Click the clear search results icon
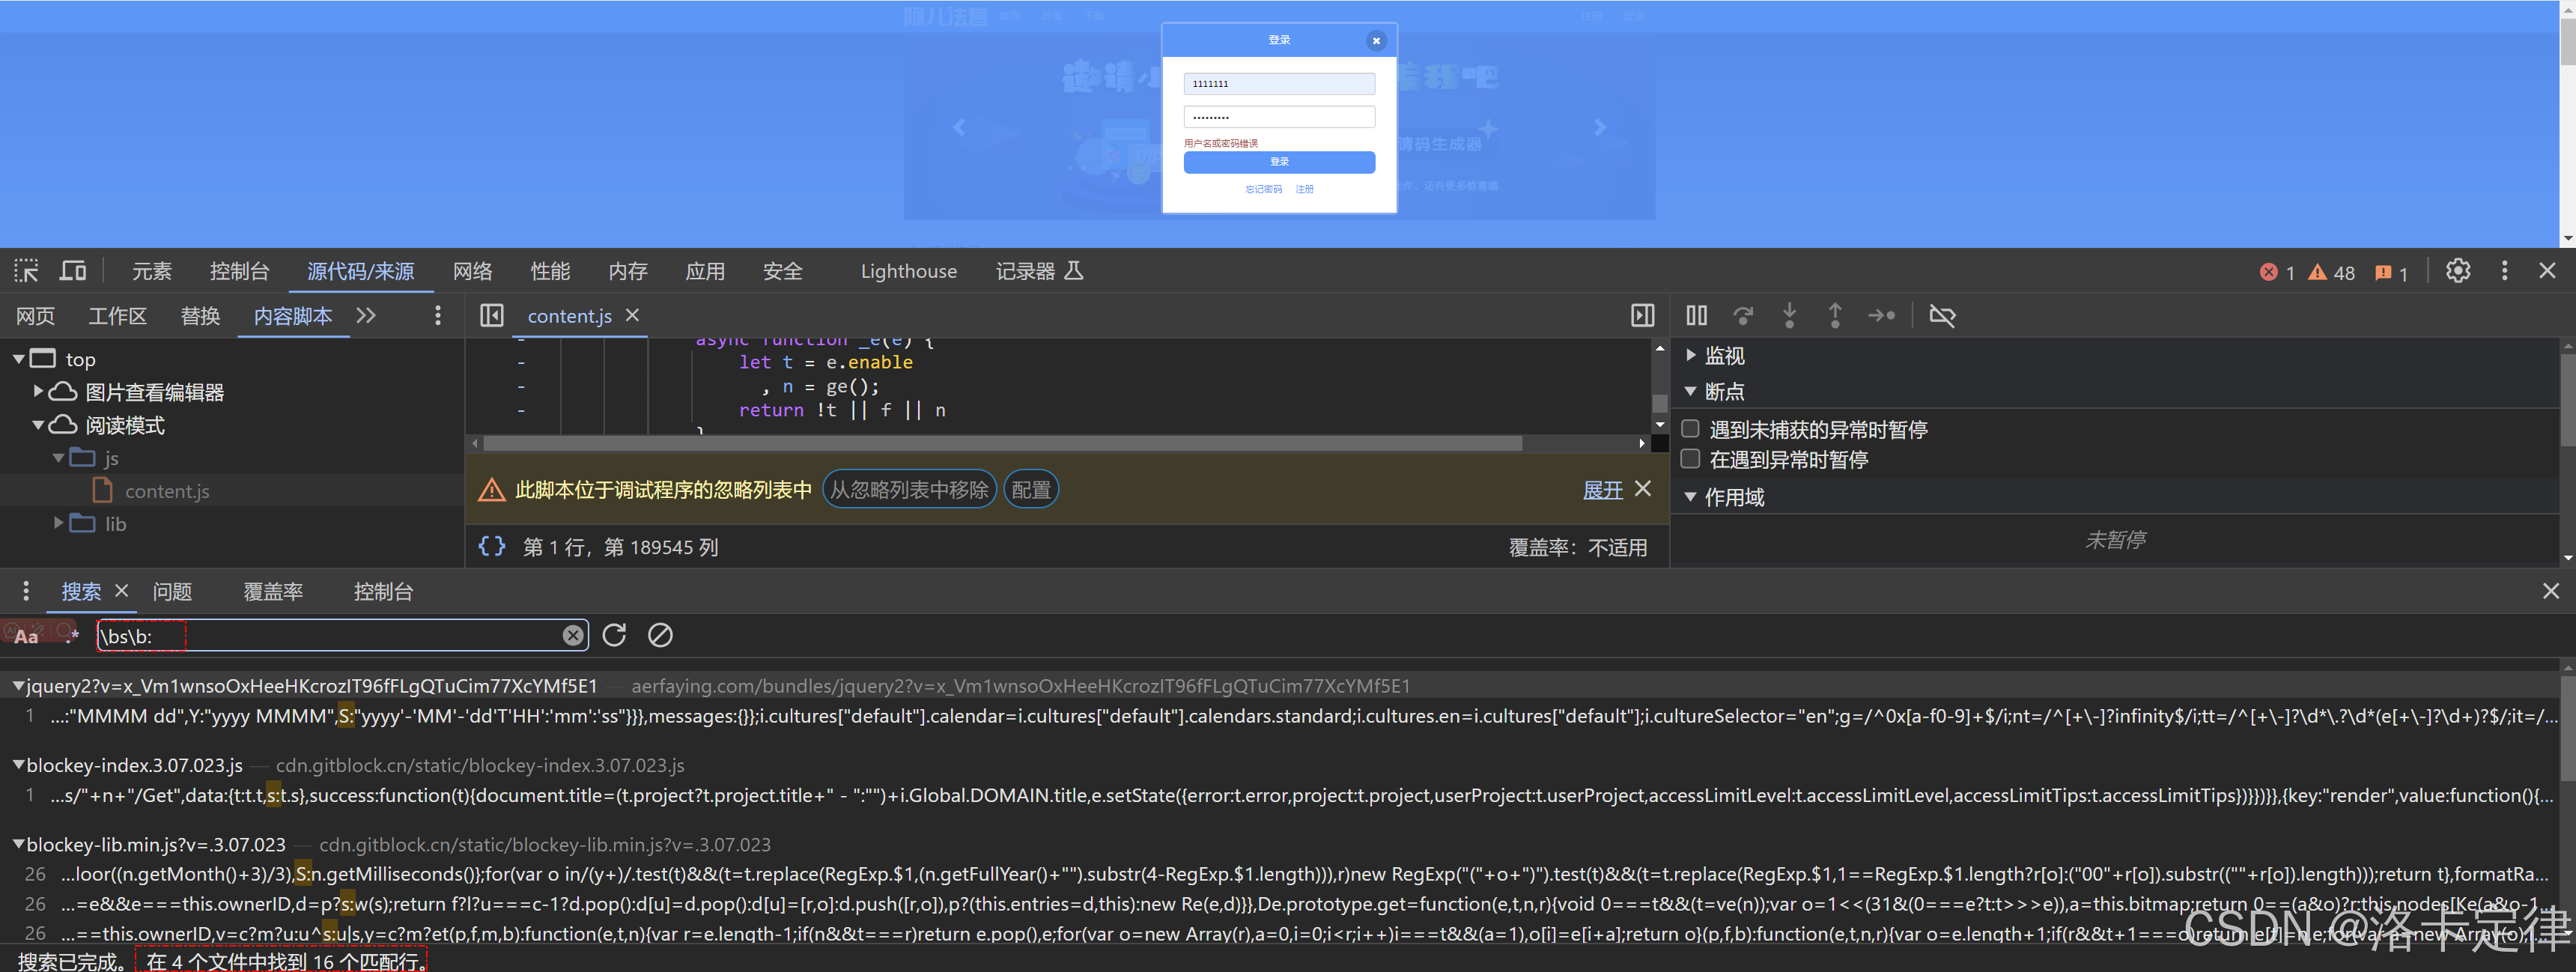 [x=660, y=635]
